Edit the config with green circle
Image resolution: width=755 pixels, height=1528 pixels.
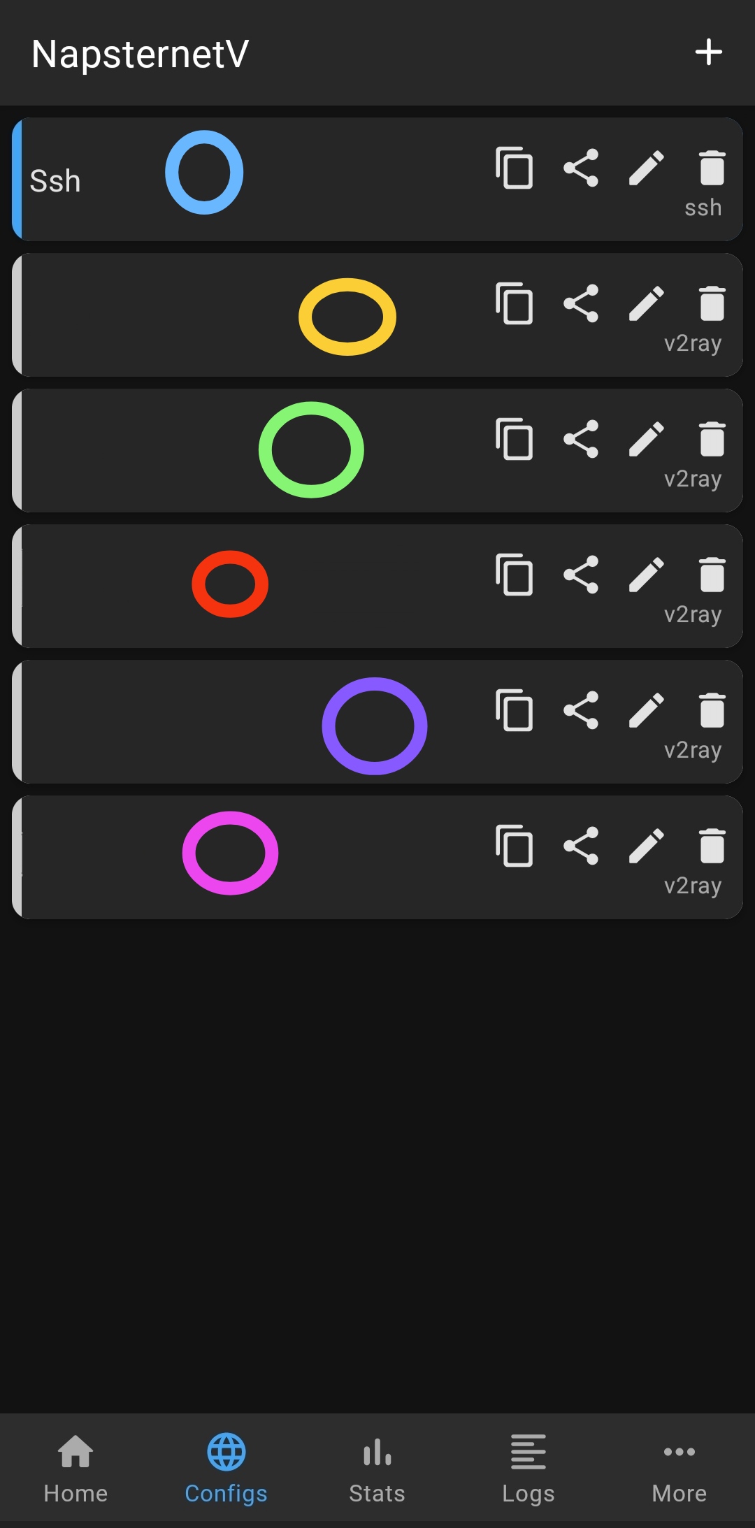point(647,439)
